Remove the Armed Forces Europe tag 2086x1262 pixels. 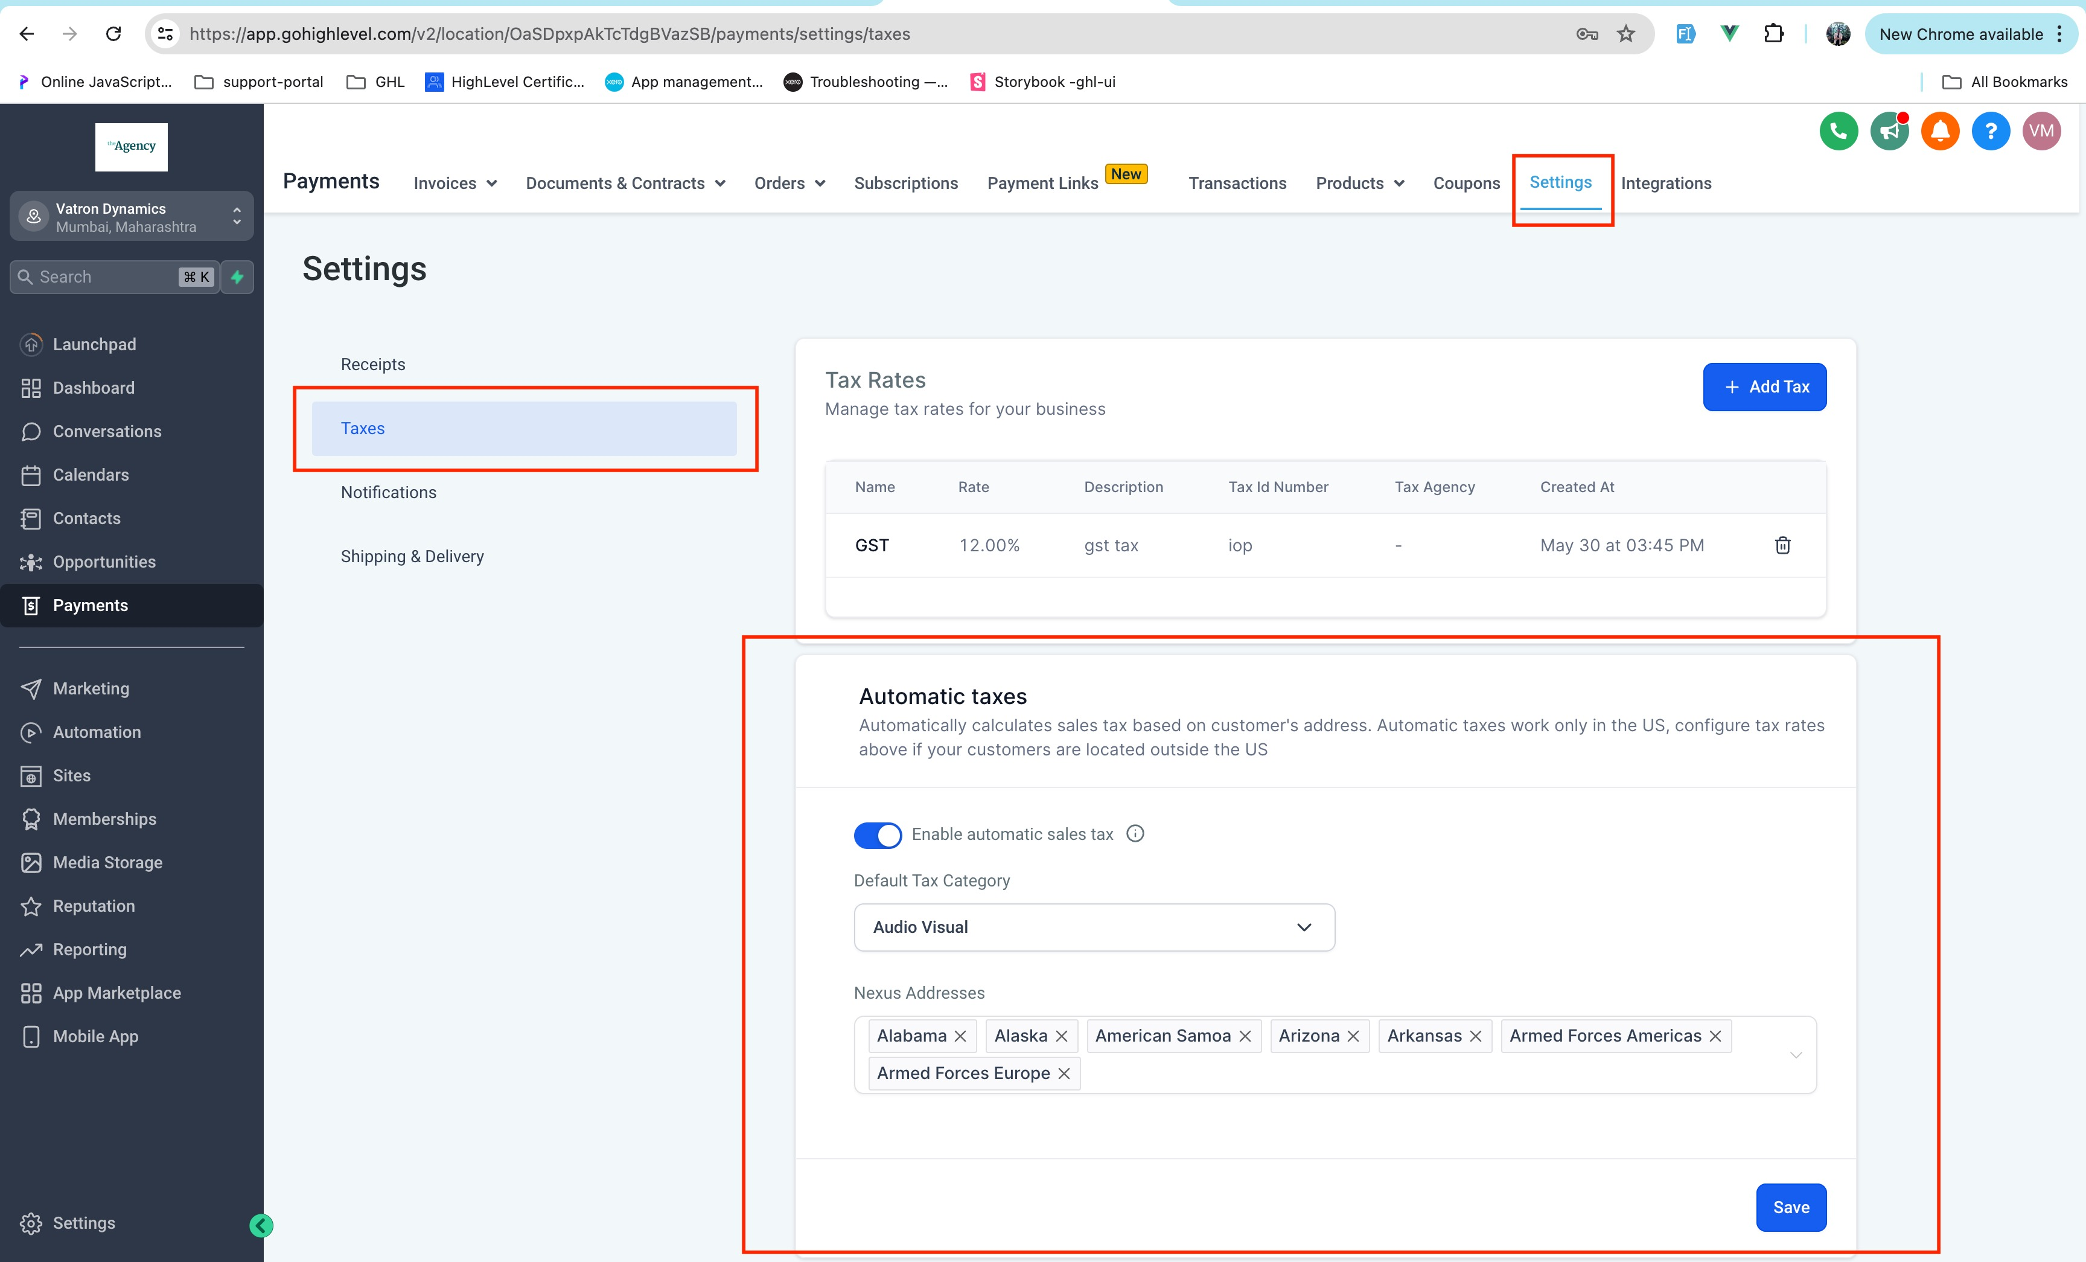tap(1064, 1073)
